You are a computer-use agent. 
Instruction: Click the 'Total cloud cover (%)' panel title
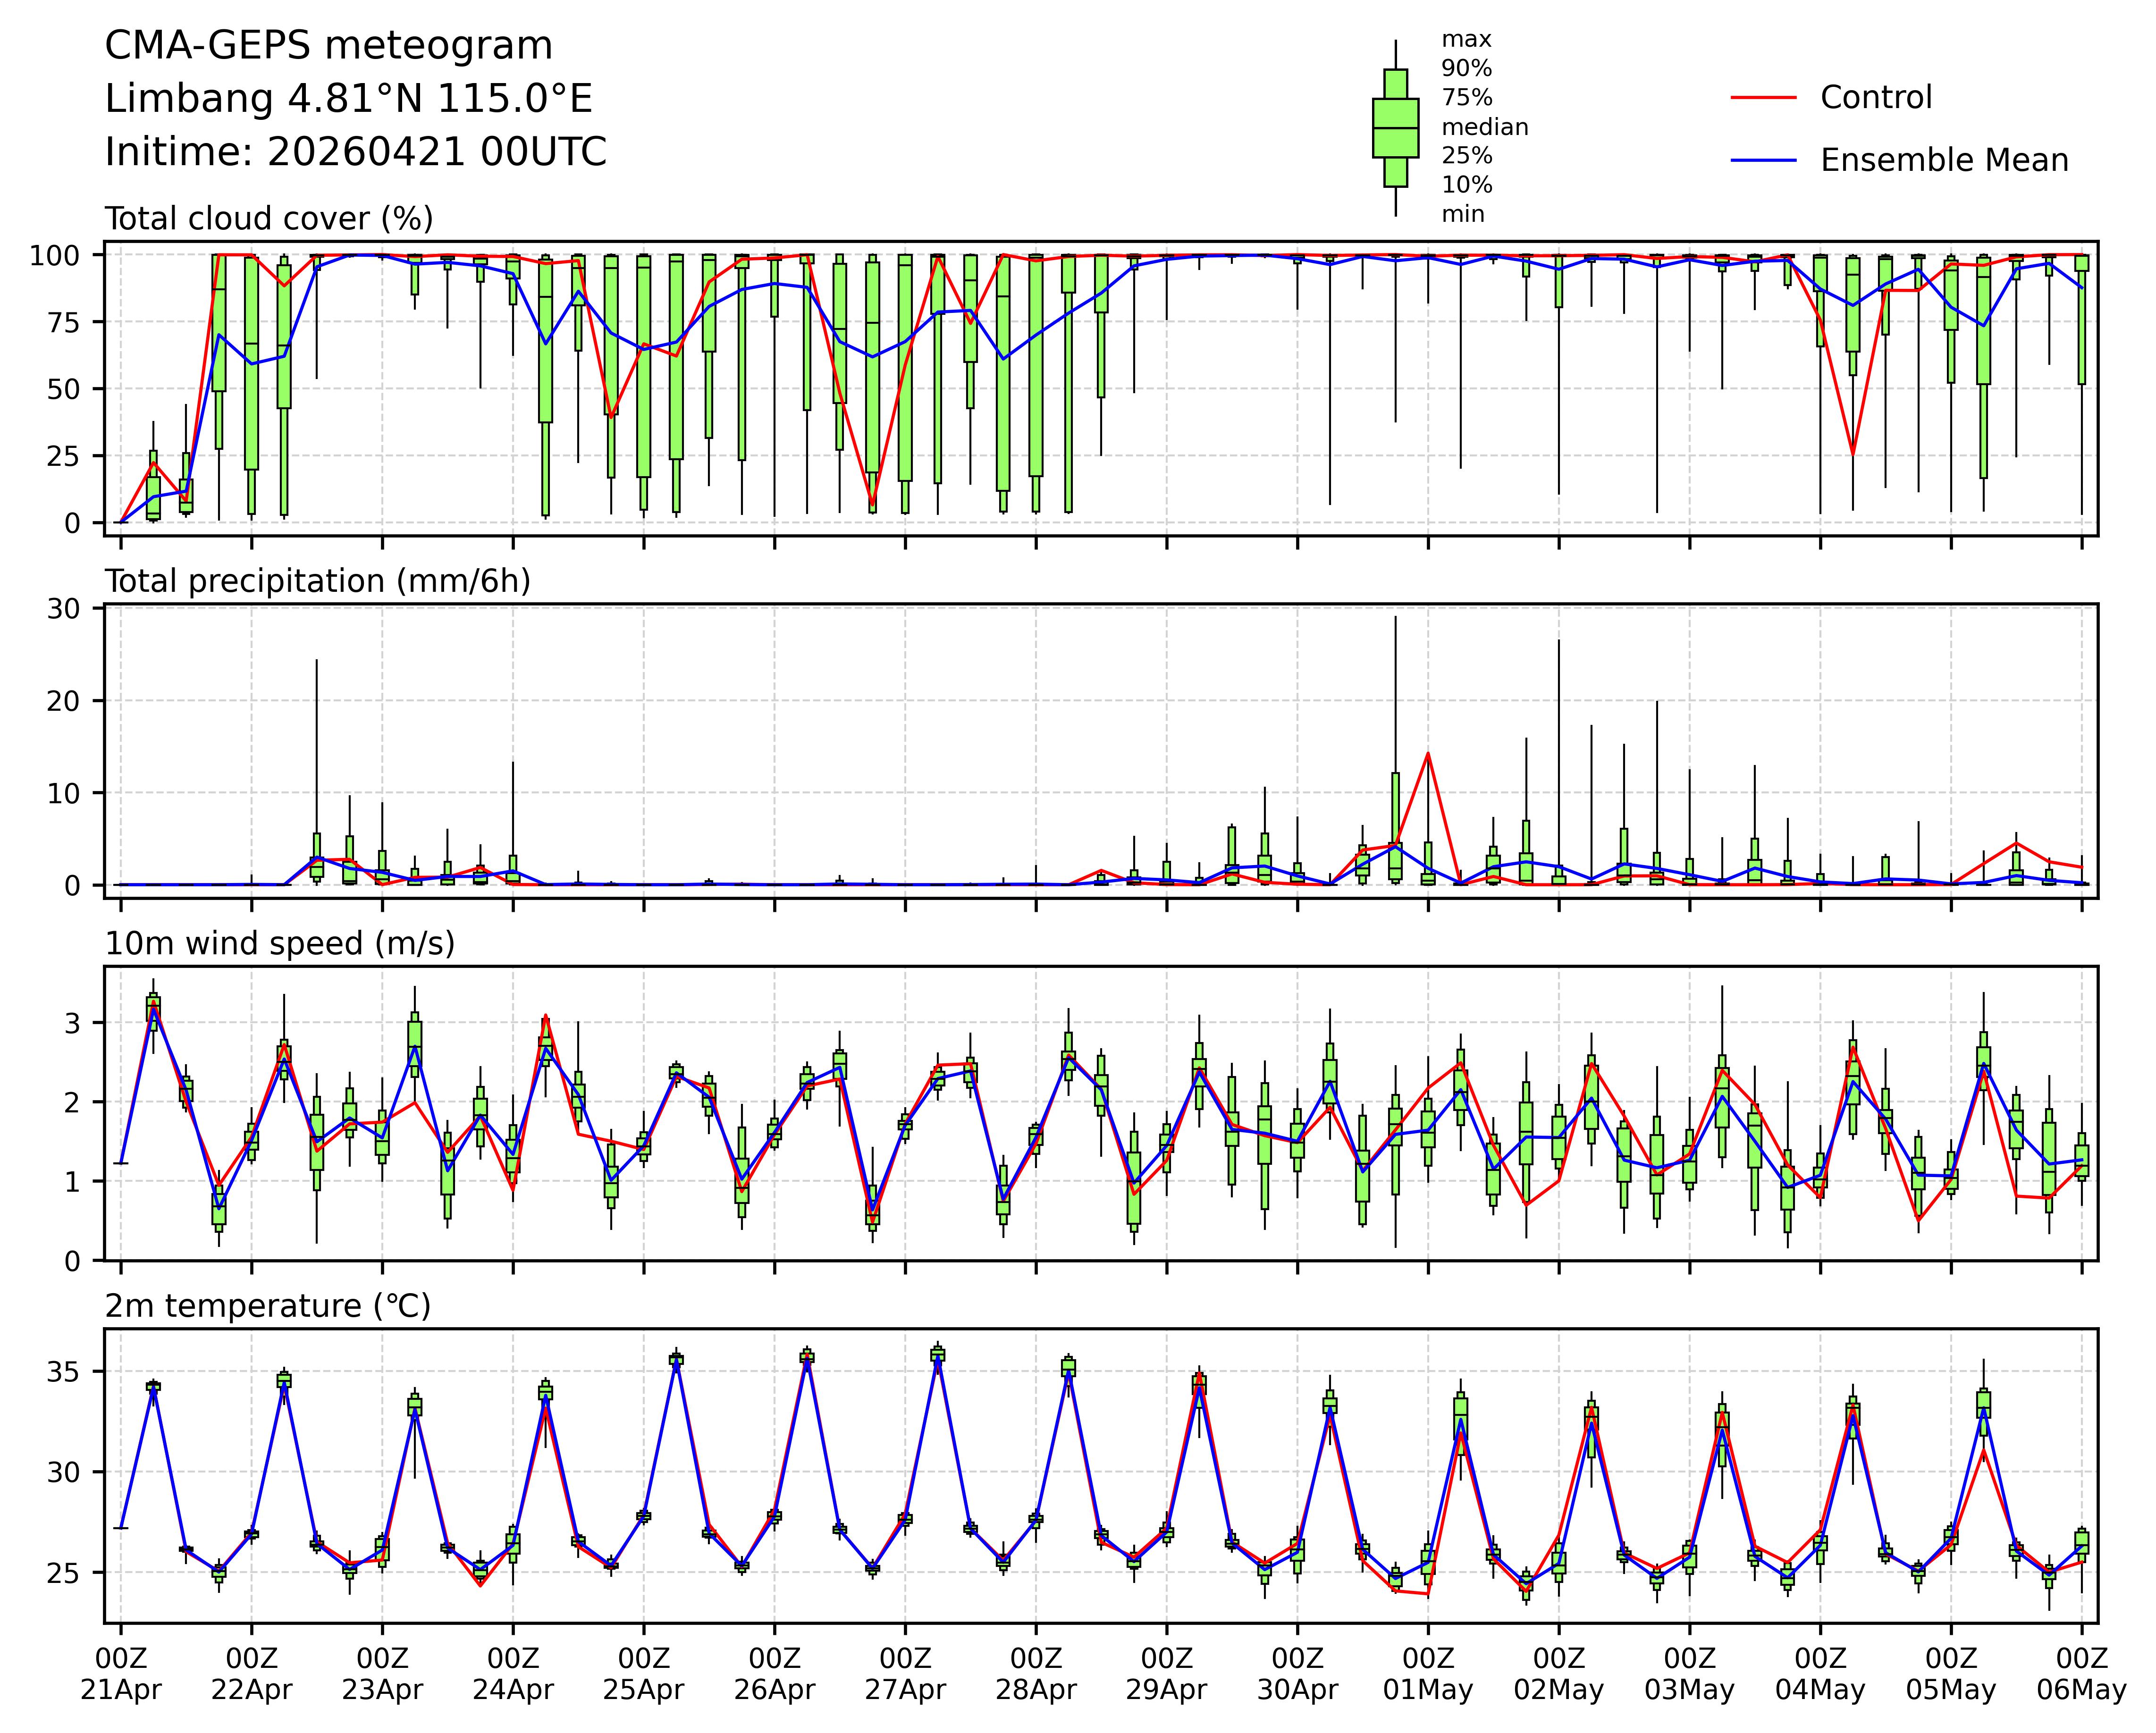click(269, 219)
